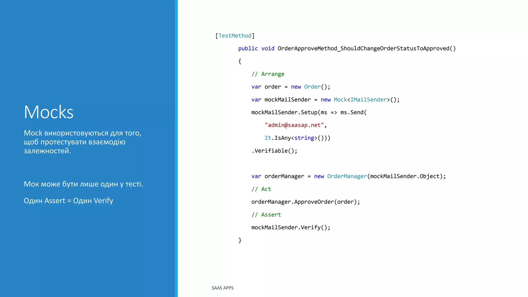Click the opening curly brace of the method
The width and height of the screenshot is (528, 297).
[240, 61]
